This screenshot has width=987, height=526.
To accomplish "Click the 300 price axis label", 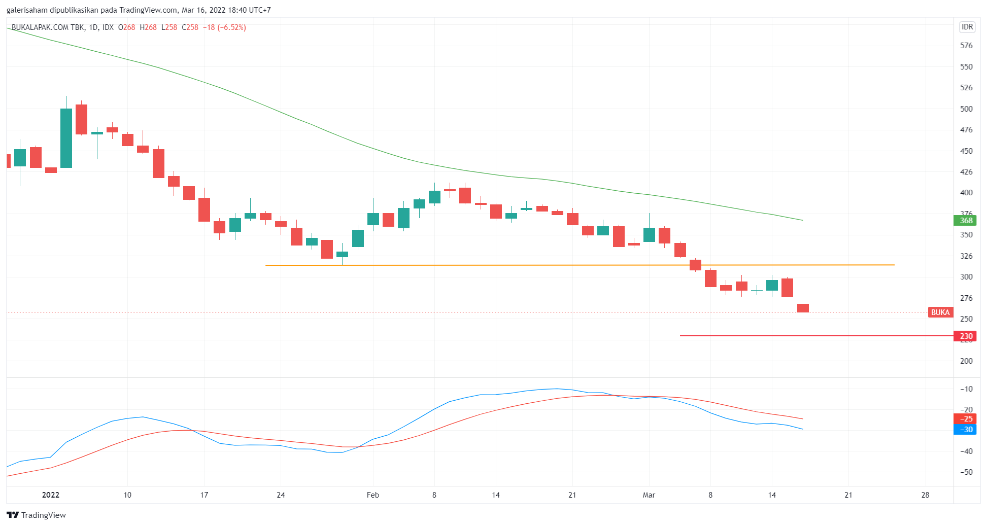I will [966, 277].
